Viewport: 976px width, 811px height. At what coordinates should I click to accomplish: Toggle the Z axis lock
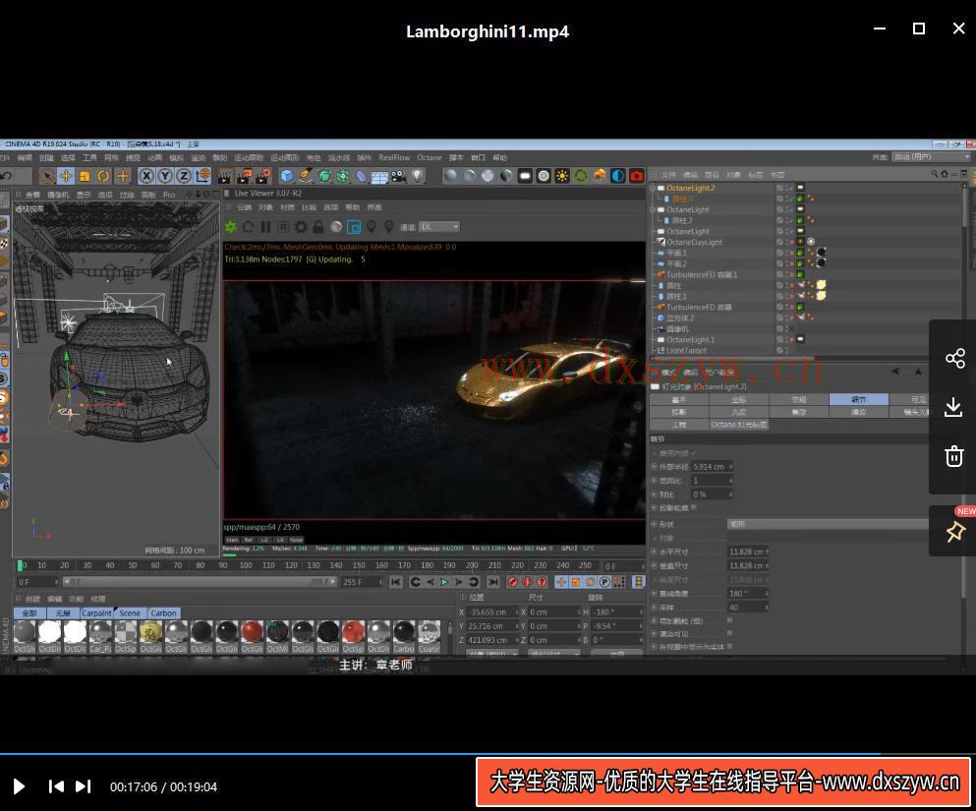point(184,176)
